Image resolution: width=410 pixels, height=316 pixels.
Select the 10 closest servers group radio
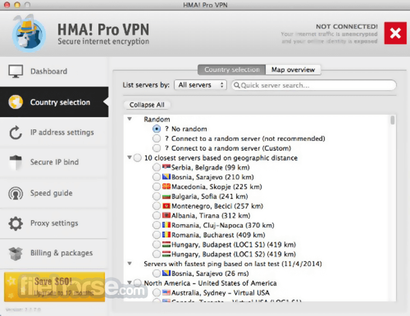[x=138, y=158]
